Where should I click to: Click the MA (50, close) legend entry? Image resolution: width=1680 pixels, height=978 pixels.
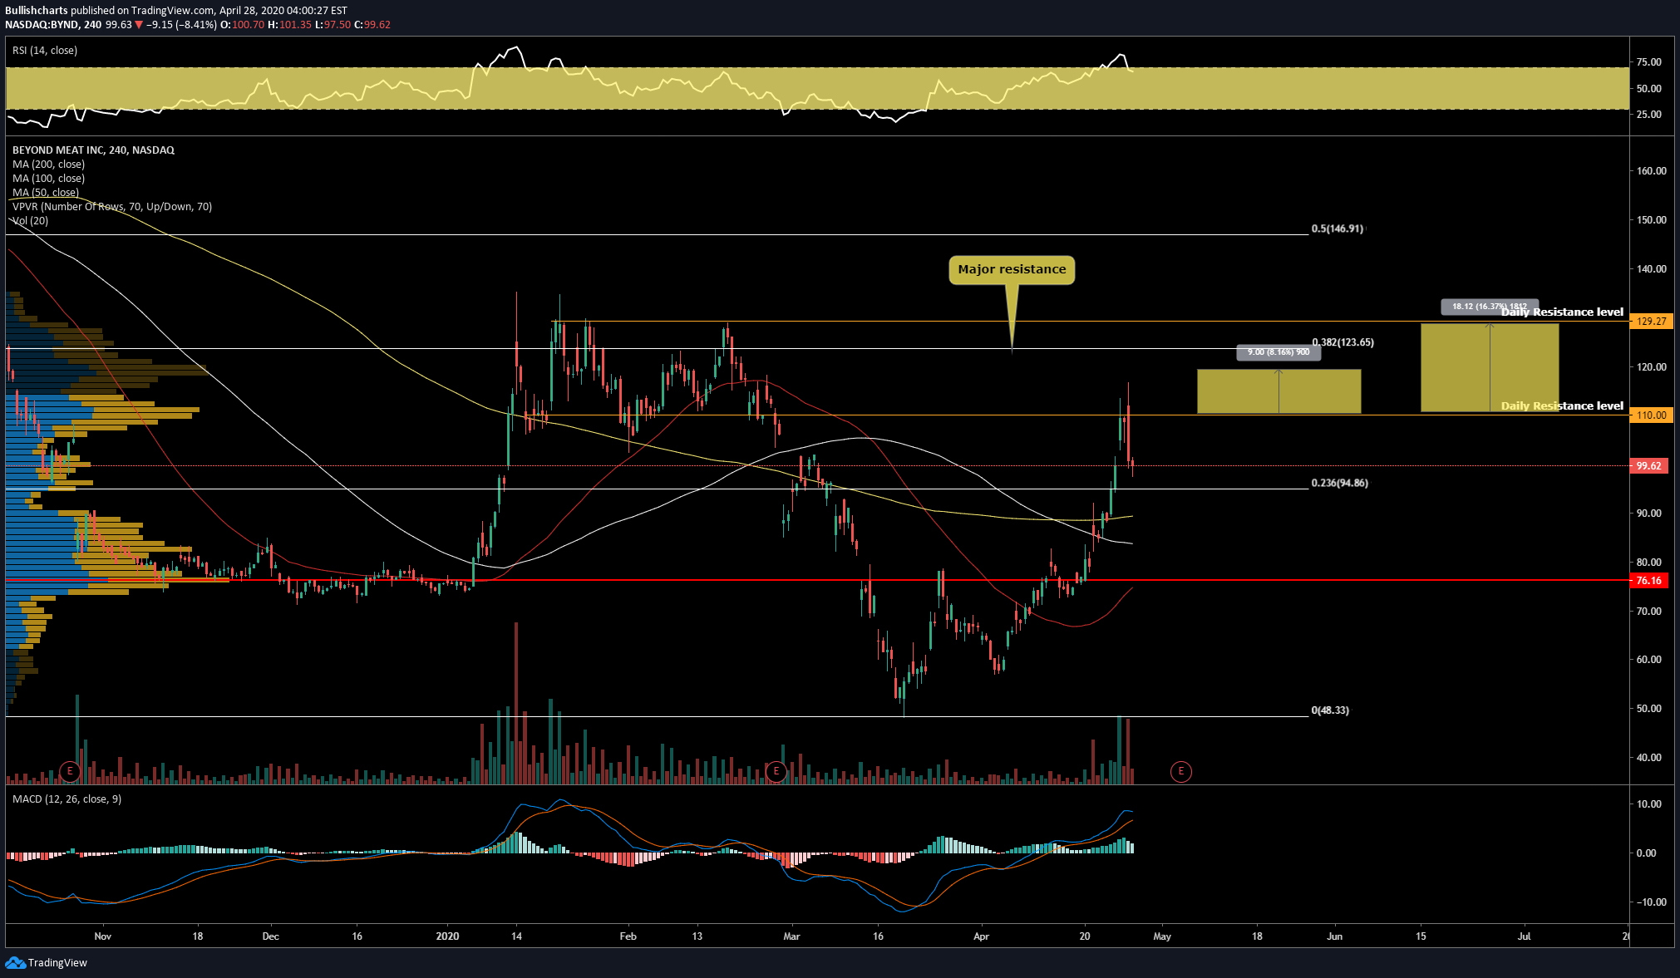(x=46, y=193)
